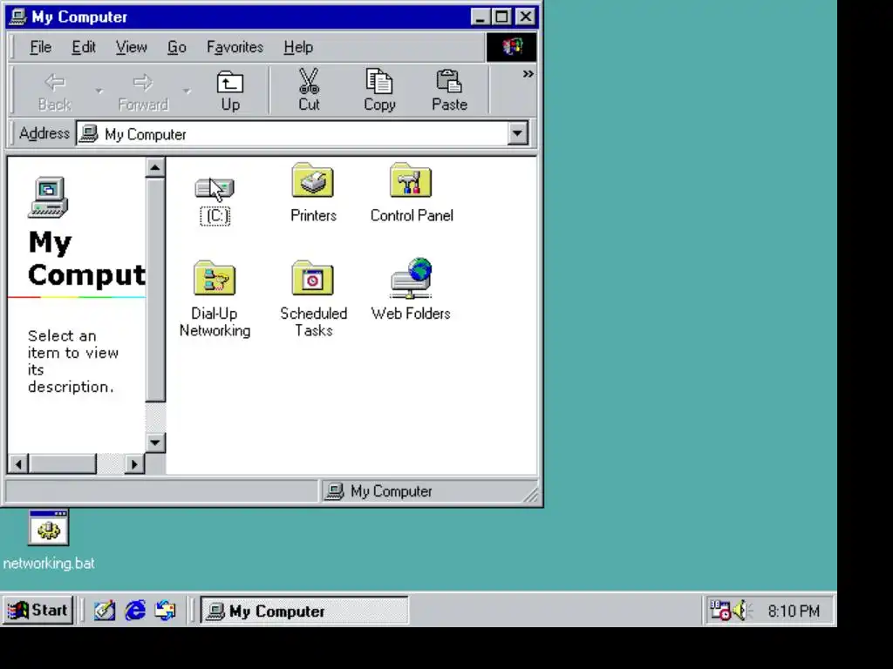Click the Forward arrow toolbar button
The height and width of the screenshot is (669, 893).
coord(143,91)
